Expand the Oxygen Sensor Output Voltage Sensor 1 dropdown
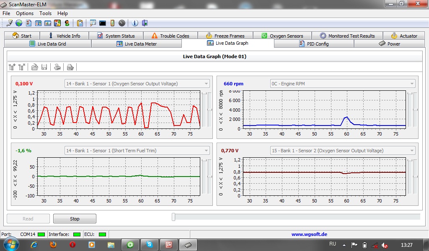 [x=206, y=84]
